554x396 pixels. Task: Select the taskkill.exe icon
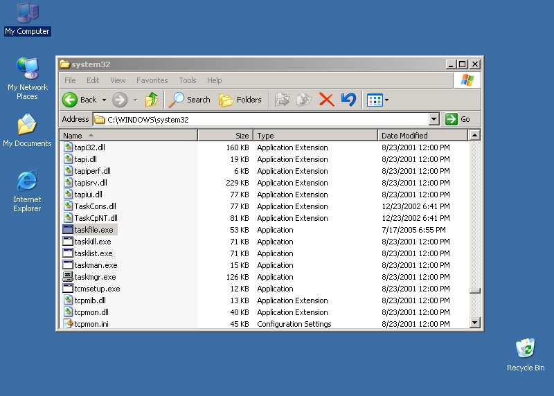point(68,242)
